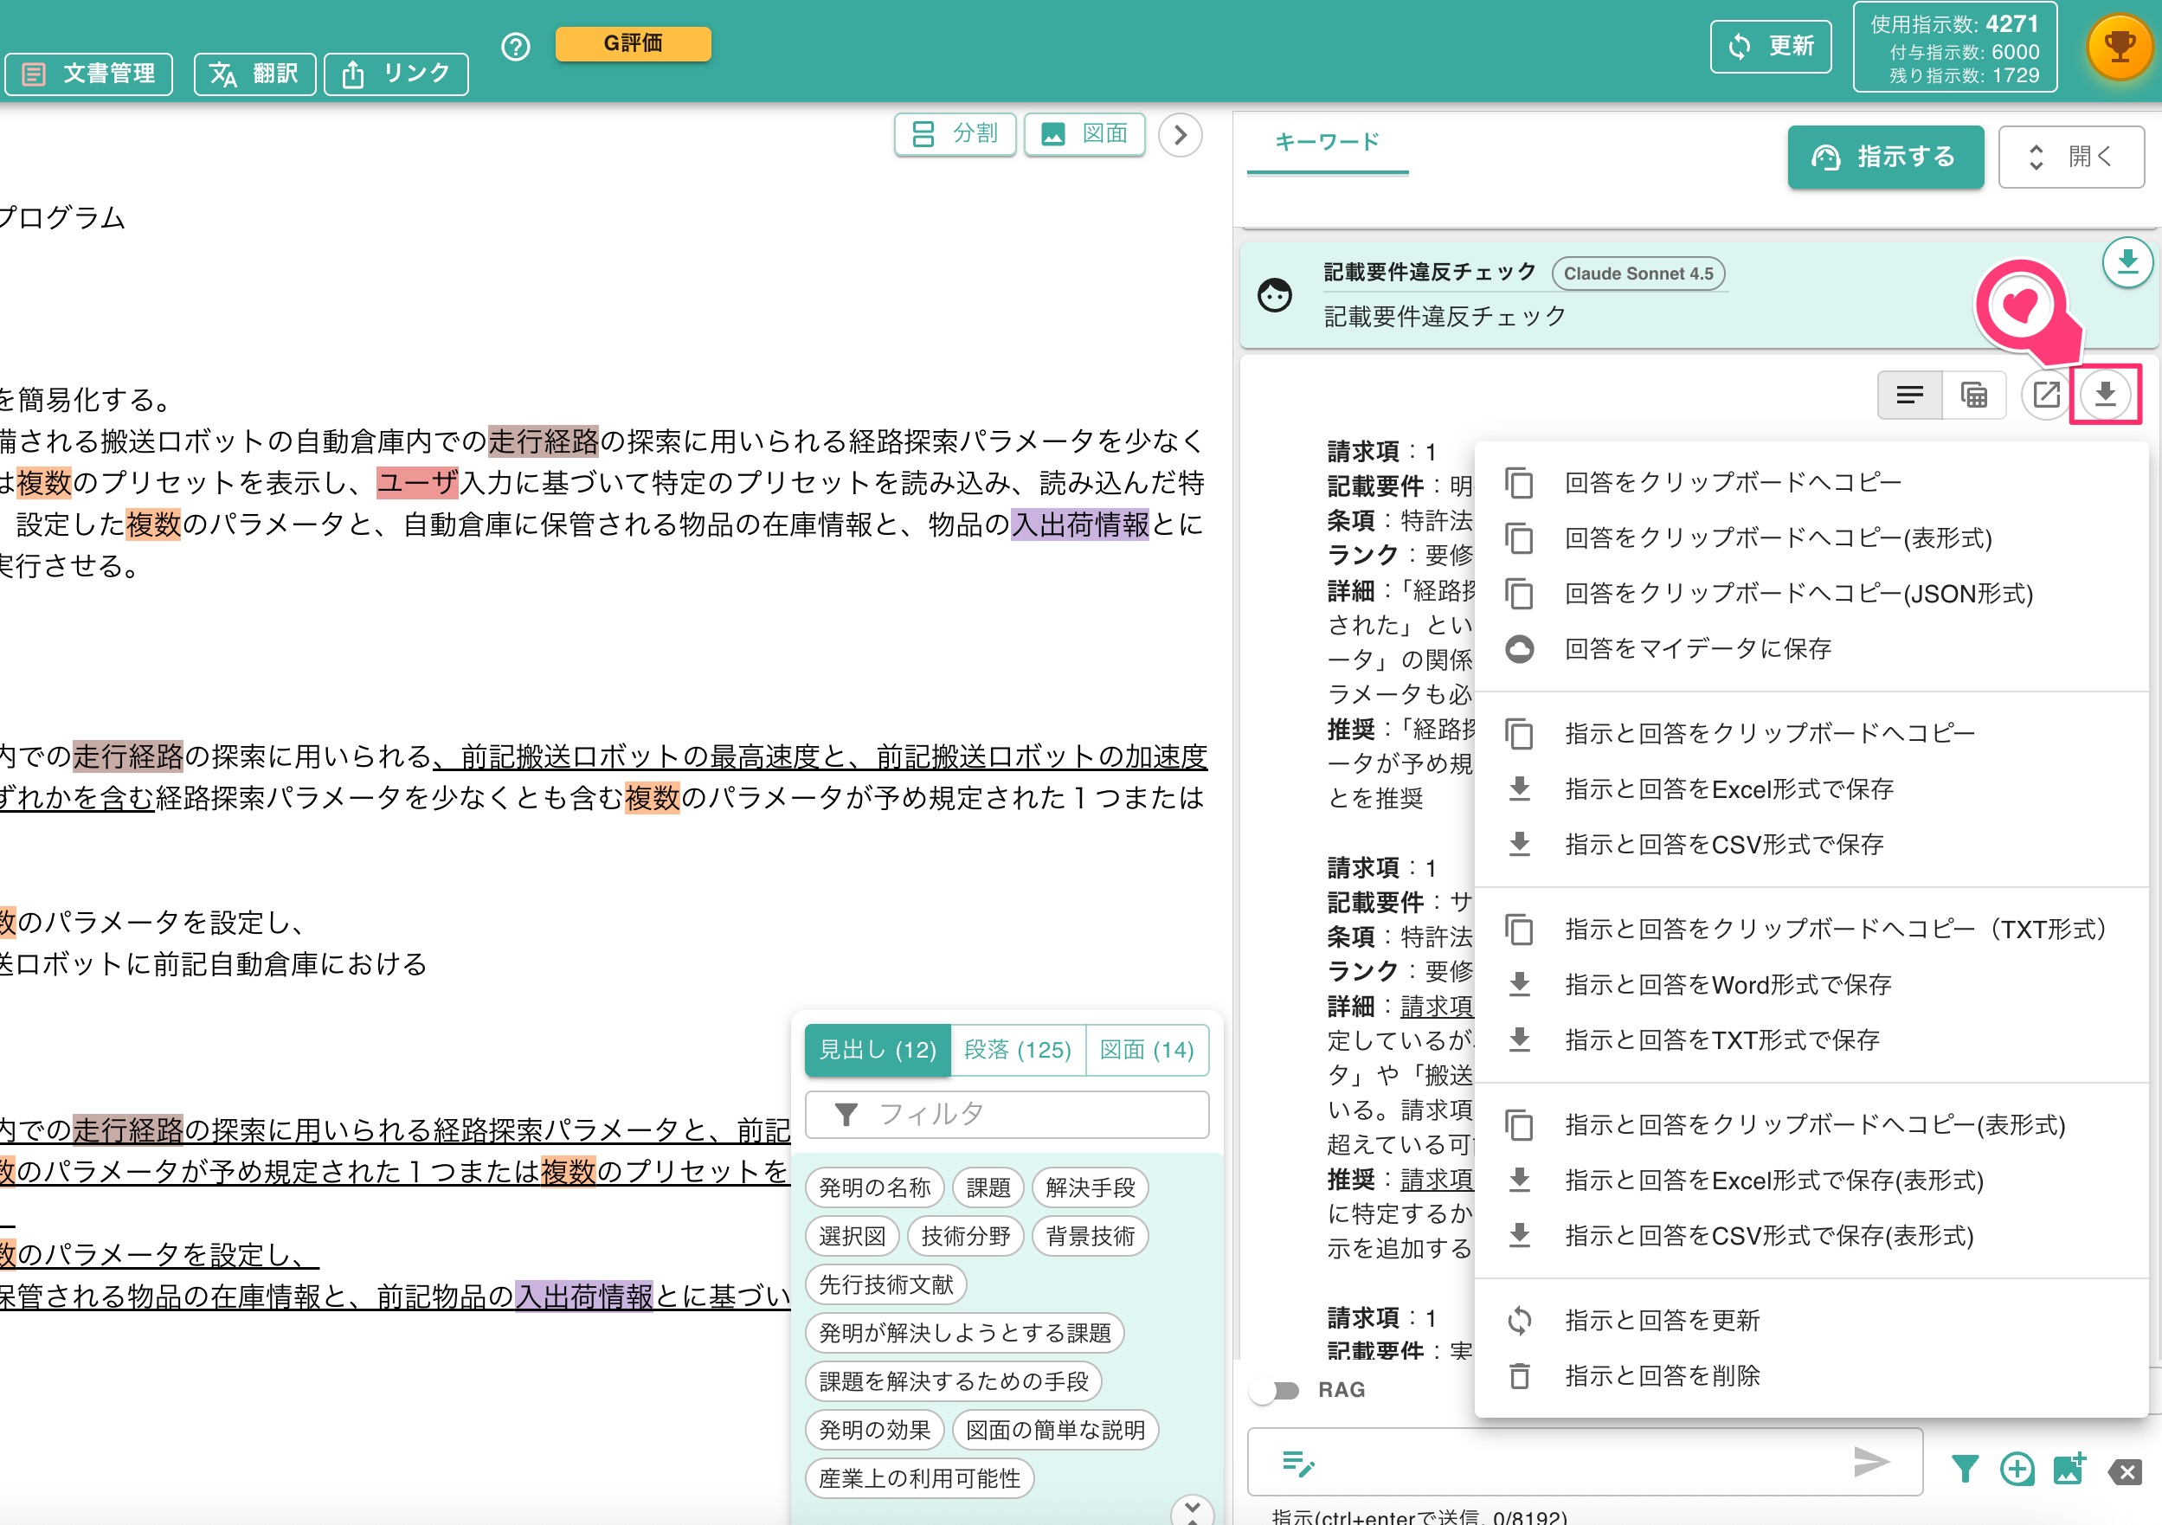Viewport: 2162px width, 1525px height.
Task: Select 指示と回答をExcel形式で保存(表形式)
Action: point(1810,1181)
